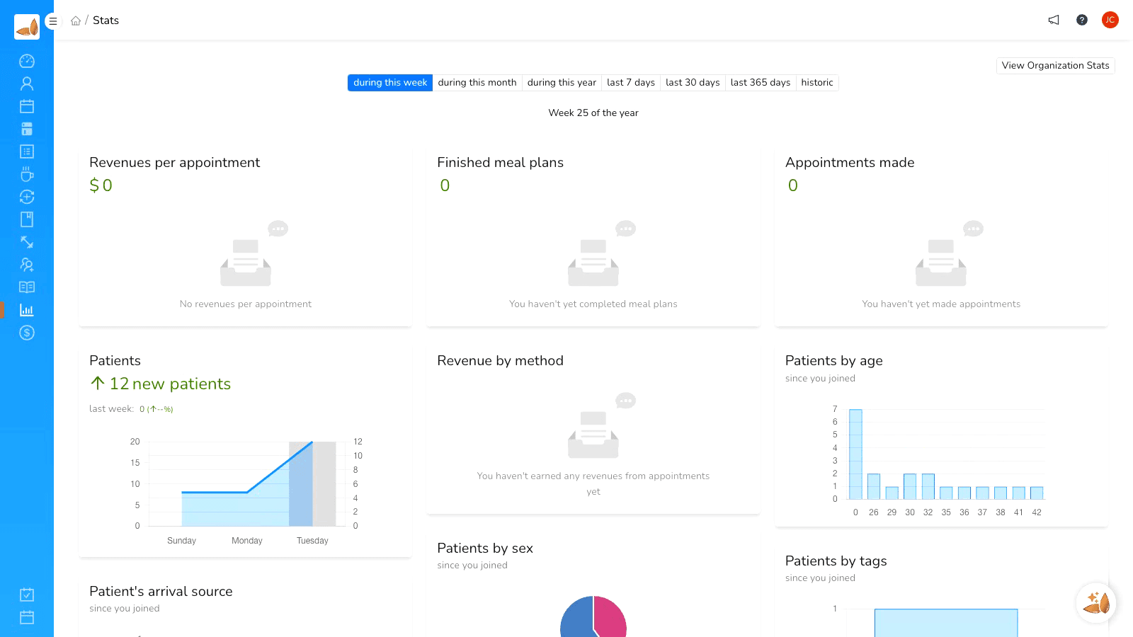Open the planner layout icon in sidebar

[27, 129]
